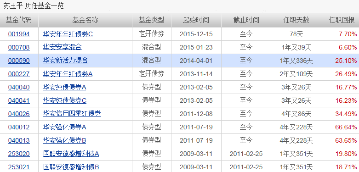Image resolution: width=359 pixels, height=172 pixels.
Task: Open the 华安安享混合 fund page
Action: pos(62,48)
